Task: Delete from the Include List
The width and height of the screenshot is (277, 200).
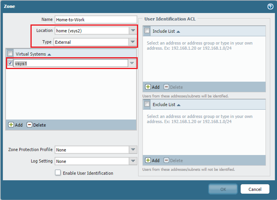Action: click(x=173, y=87)
